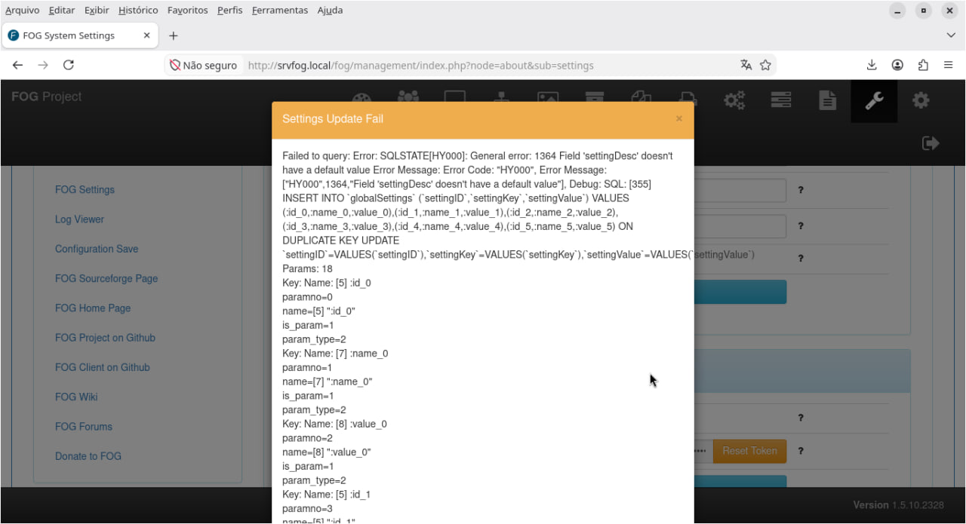Expand the list all tabs chevron
The image size is (966, 524).
tap(951, 35)
